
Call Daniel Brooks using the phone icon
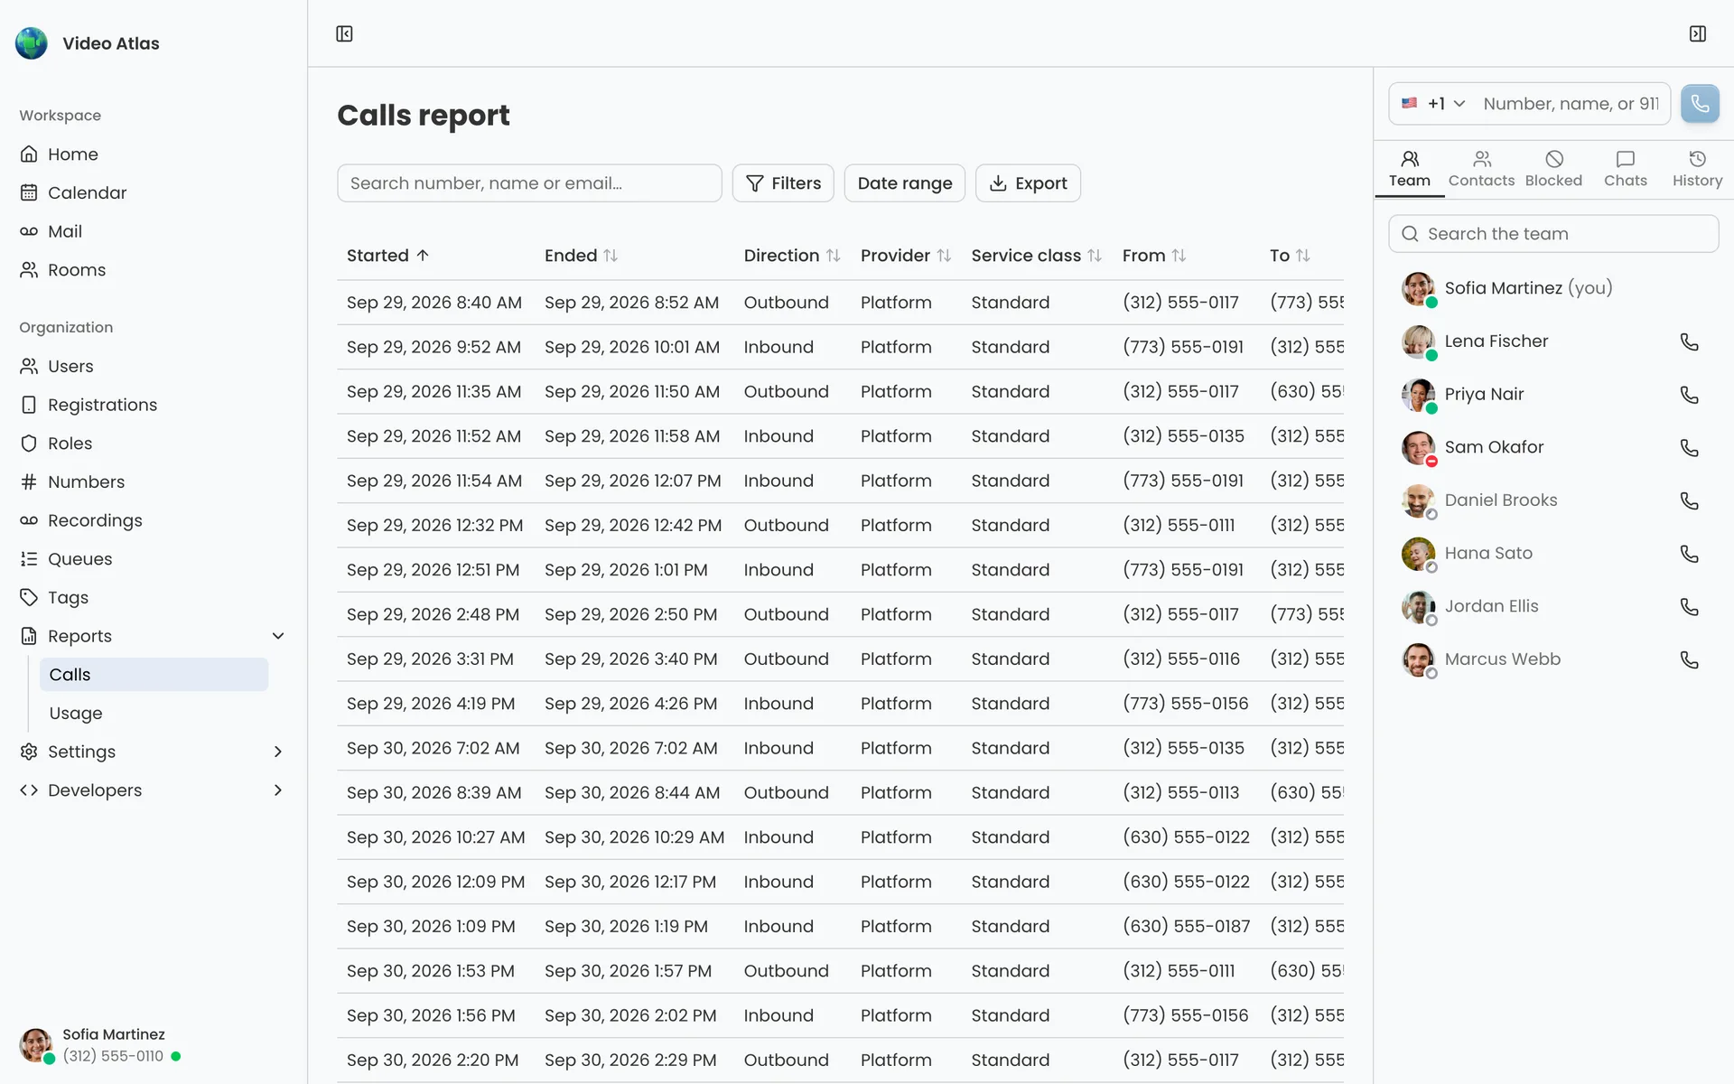pyautogui.click(x=1689, y=500)
